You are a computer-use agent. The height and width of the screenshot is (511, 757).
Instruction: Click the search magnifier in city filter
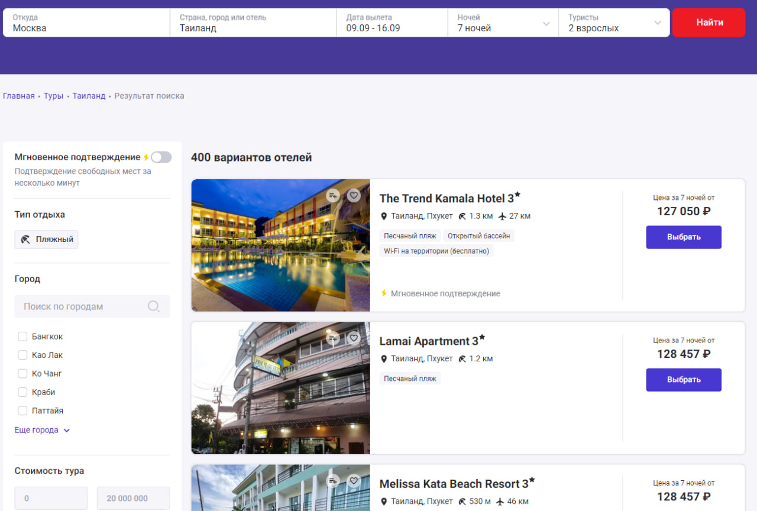click(x=153, y=306)
